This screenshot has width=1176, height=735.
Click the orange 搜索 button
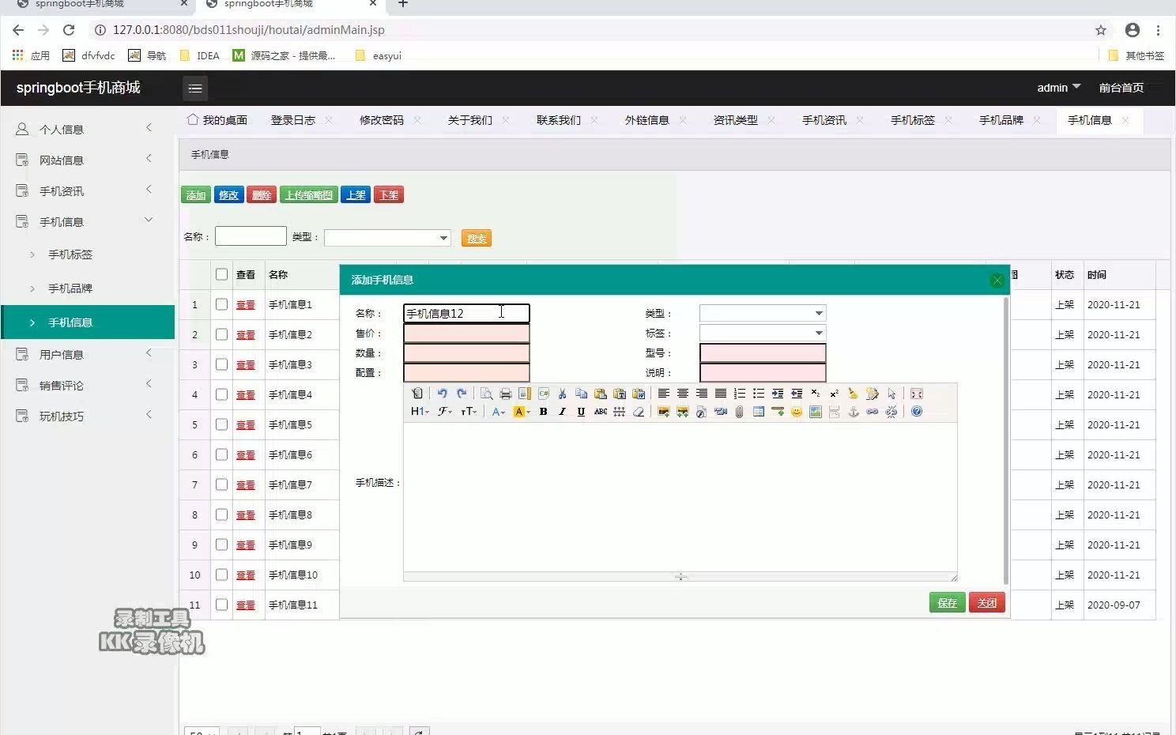pyautogui.click(x=477, y=239)
